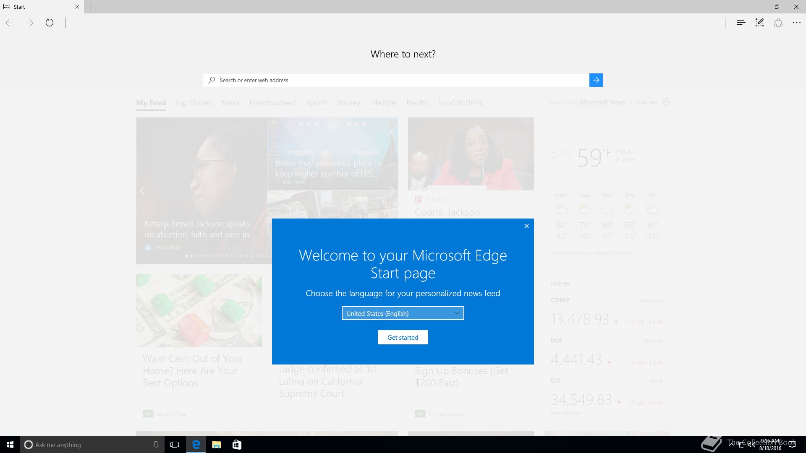Click Jackson hearing photo thumbnail
Viewport: 806px width, 453px height.
pos(471,154)
